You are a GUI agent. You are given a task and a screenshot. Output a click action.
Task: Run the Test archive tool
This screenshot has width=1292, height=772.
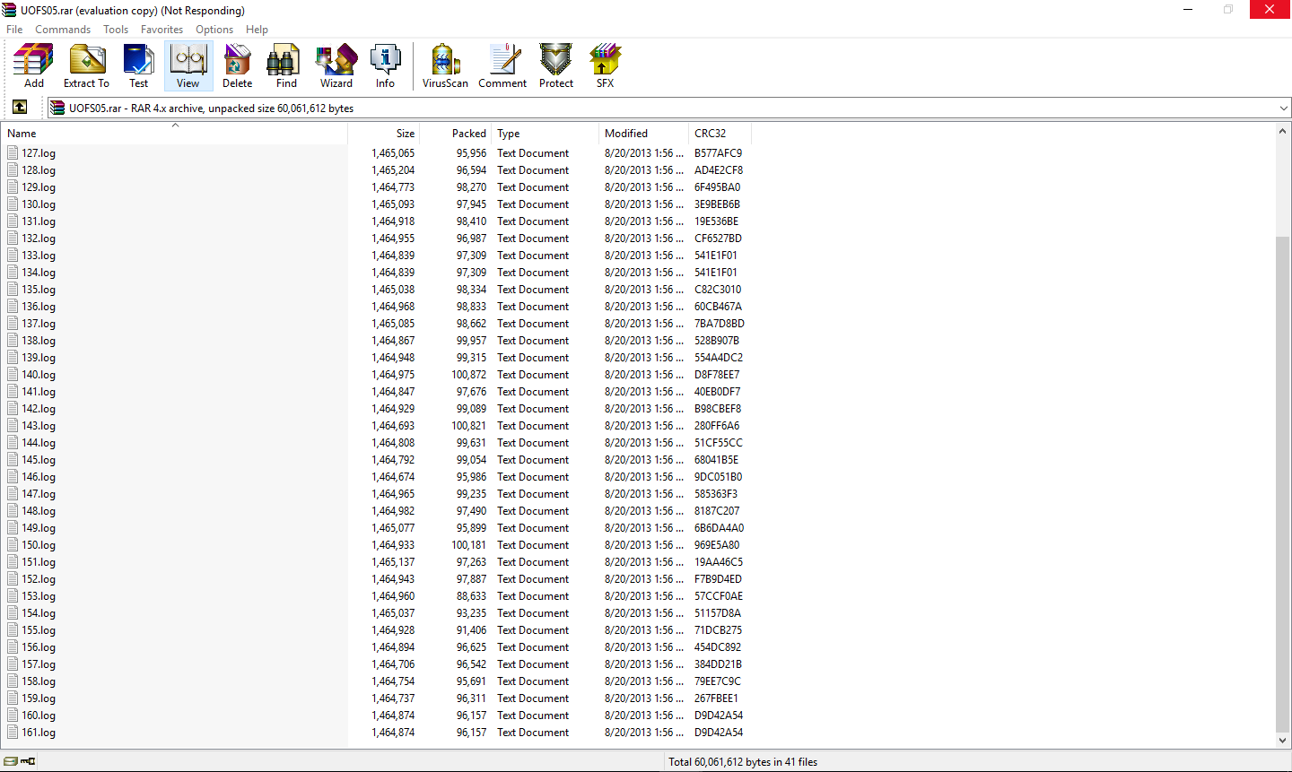(x=138, y=66)
